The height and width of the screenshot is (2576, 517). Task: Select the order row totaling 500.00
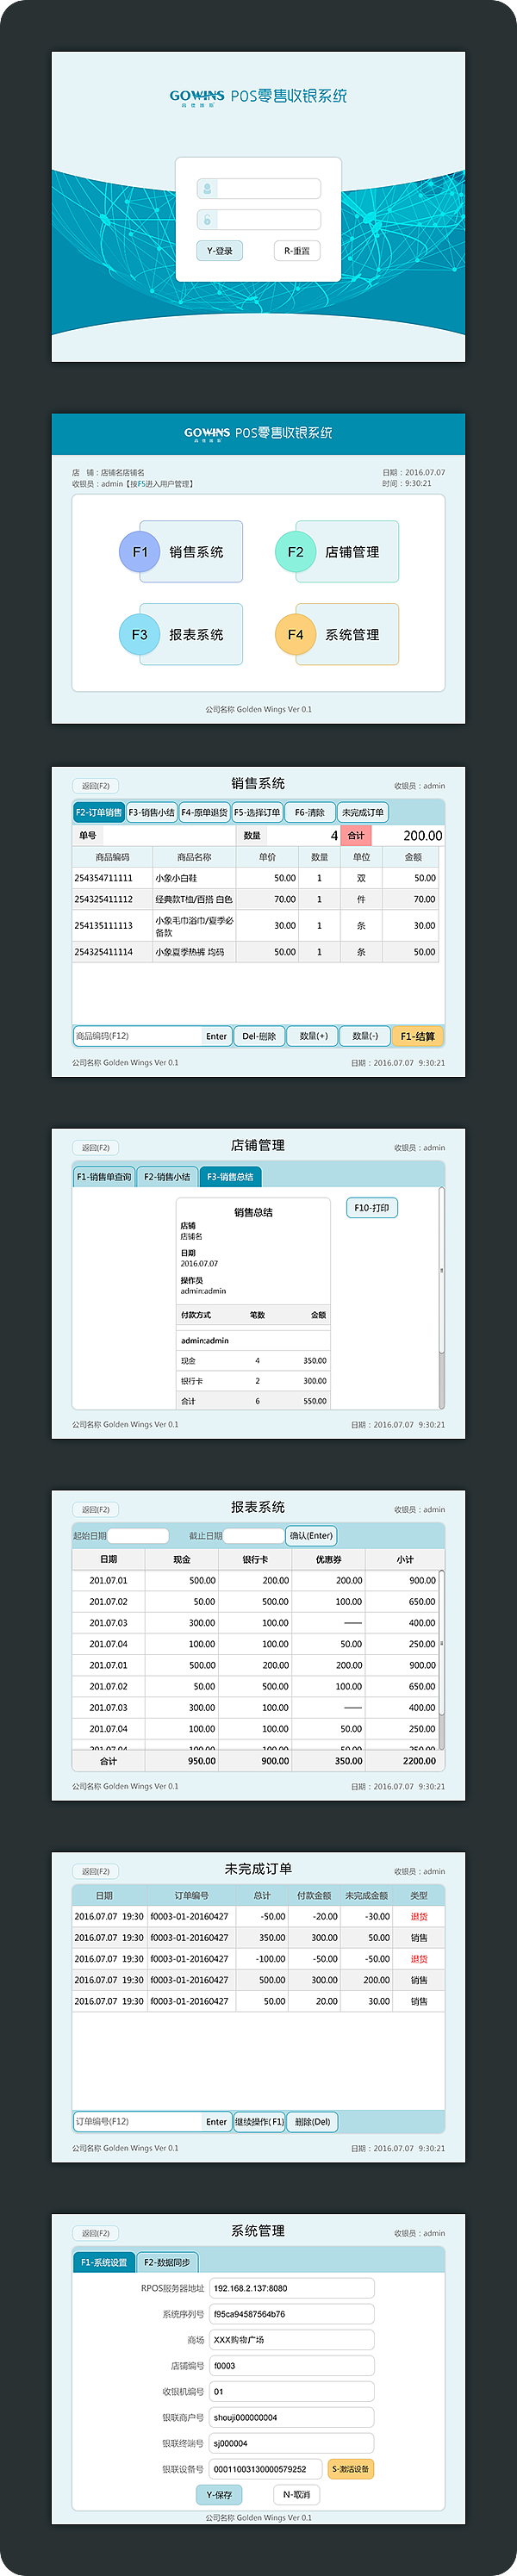pos(258,1980)
